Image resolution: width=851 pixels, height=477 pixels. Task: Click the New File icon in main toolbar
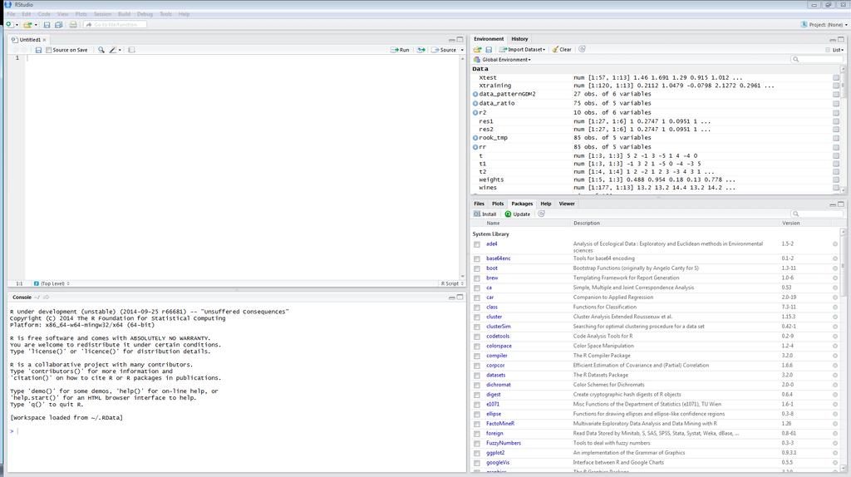coord(10,24)
